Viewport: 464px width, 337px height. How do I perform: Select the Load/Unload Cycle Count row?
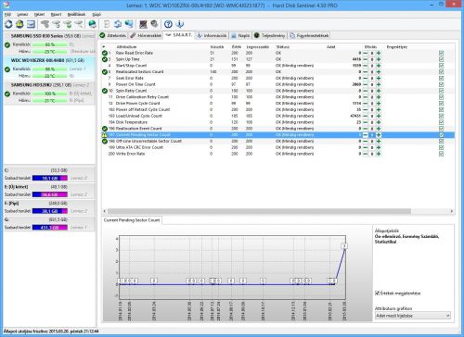[x=278, y=116]
